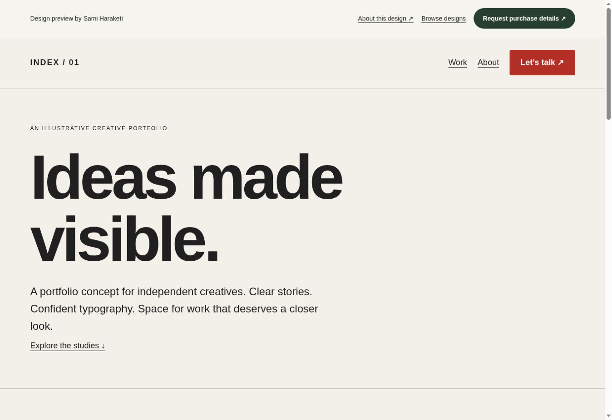
Task: Click the scrollbar down arrow
Action: pos(608,415)
